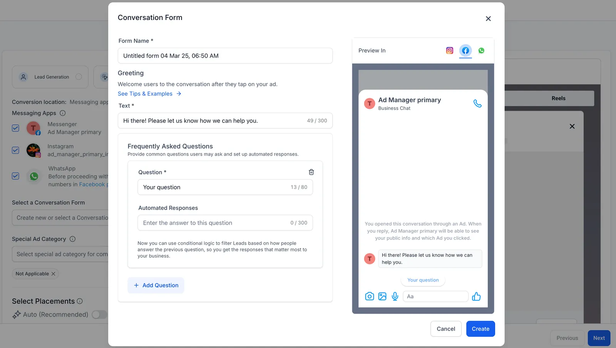
Task: Click the thumbs-up icon in preview
Action: (476, 296)
